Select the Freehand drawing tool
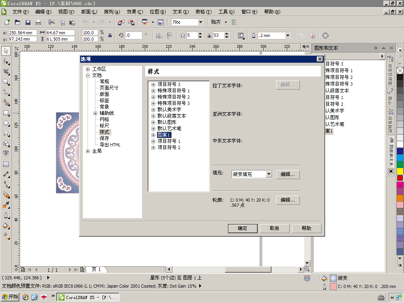The image size is (404, 303). (6, 92)
